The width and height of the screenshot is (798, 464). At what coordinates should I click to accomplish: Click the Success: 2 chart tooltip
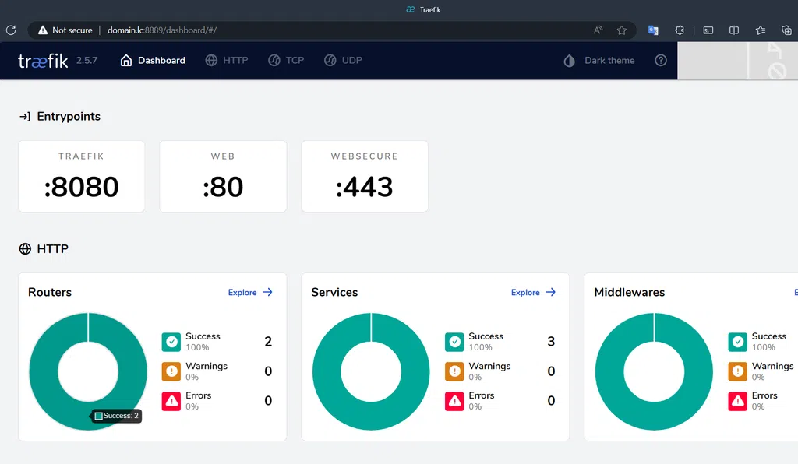117,416
